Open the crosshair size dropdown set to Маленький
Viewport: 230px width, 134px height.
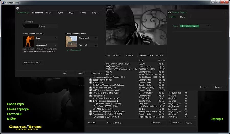click(88, 38)
